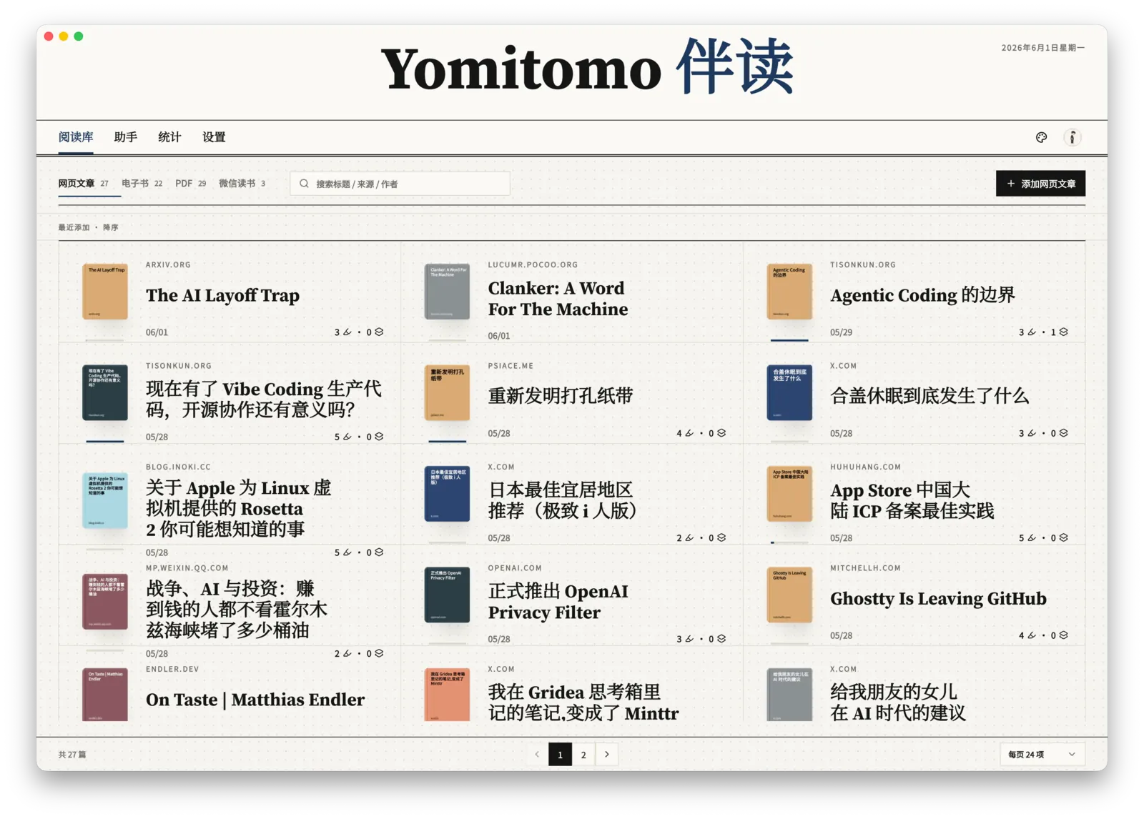Click the Yomitomo 伴读 title
This screenshot has width=1144, height=819.
(x=587, y=68)
